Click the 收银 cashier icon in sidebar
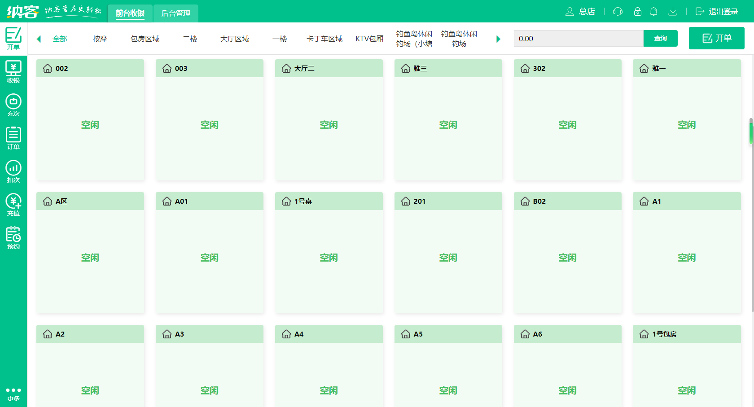 13,72
